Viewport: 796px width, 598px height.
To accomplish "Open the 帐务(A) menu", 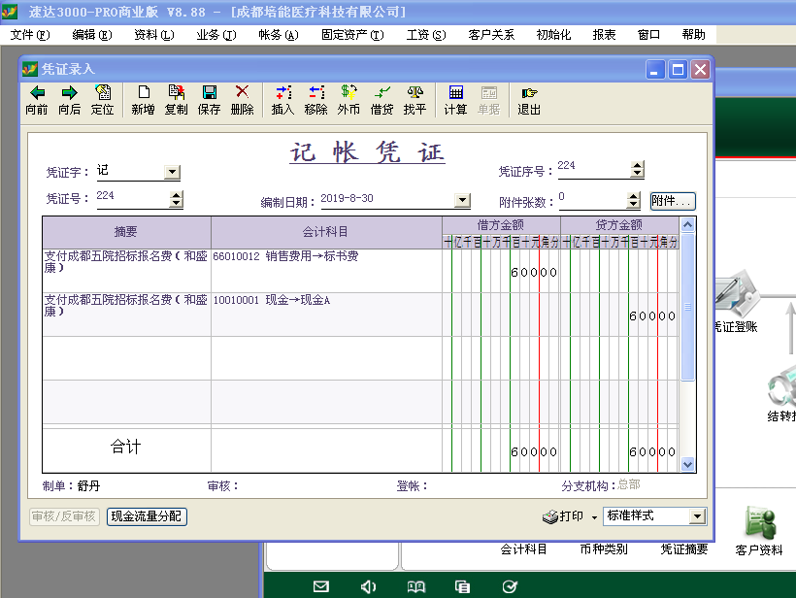I will coord(279,35).
